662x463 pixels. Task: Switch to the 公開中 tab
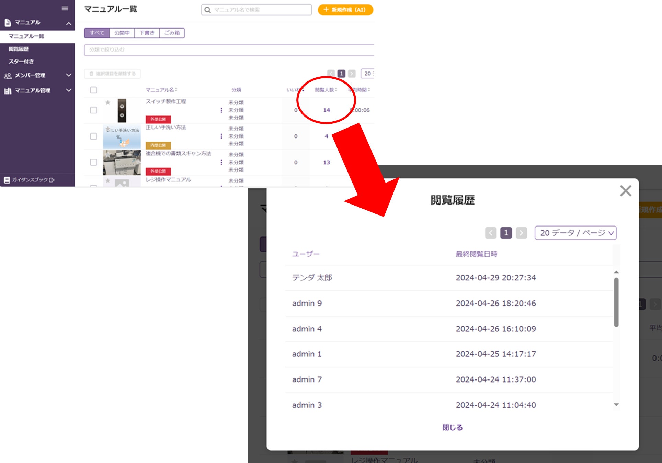click(122, 33)
